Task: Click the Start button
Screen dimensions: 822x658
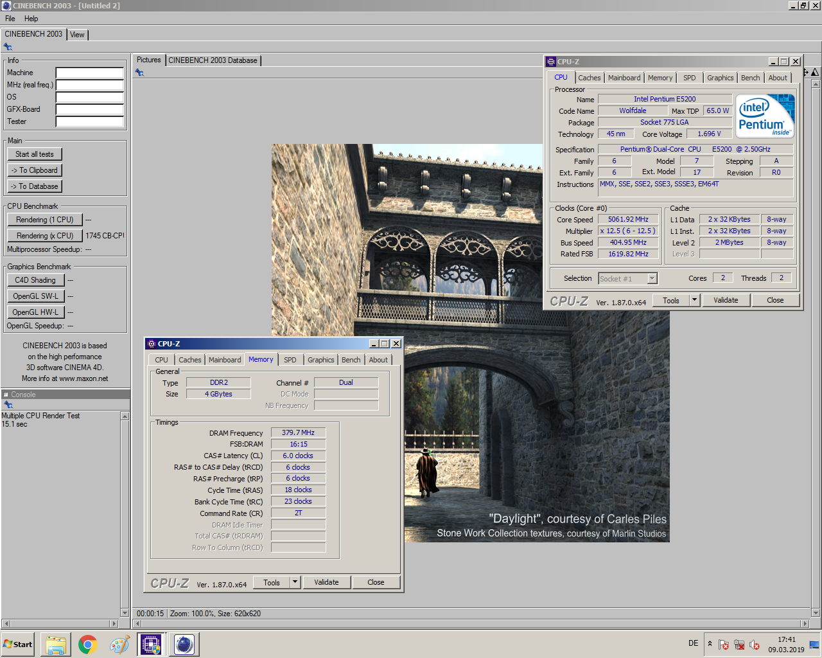Action: [18, 644]
